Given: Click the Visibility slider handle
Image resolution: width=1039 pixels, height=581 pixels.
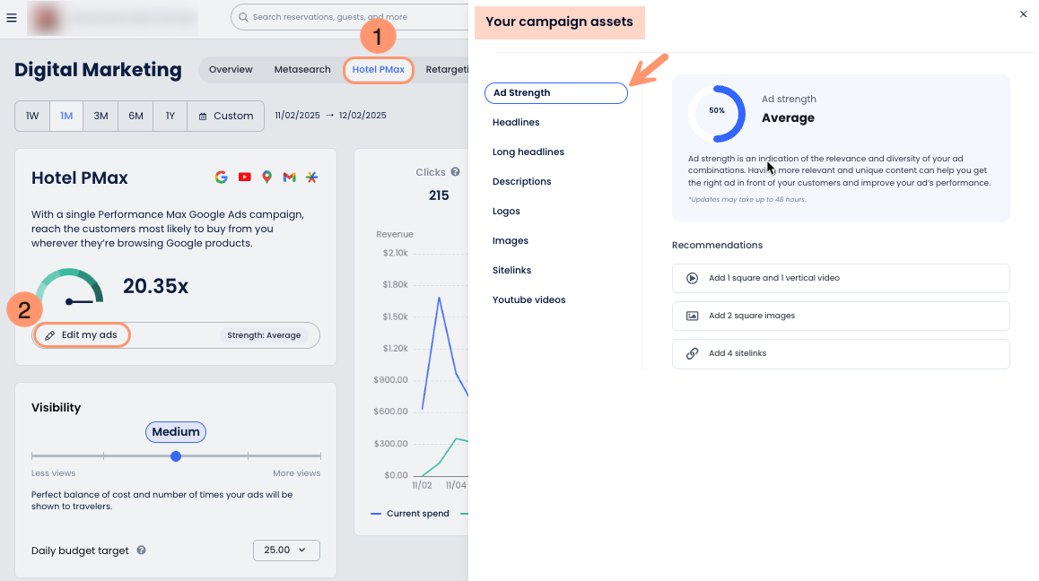Looking at the screenshot, I should 176,456.
